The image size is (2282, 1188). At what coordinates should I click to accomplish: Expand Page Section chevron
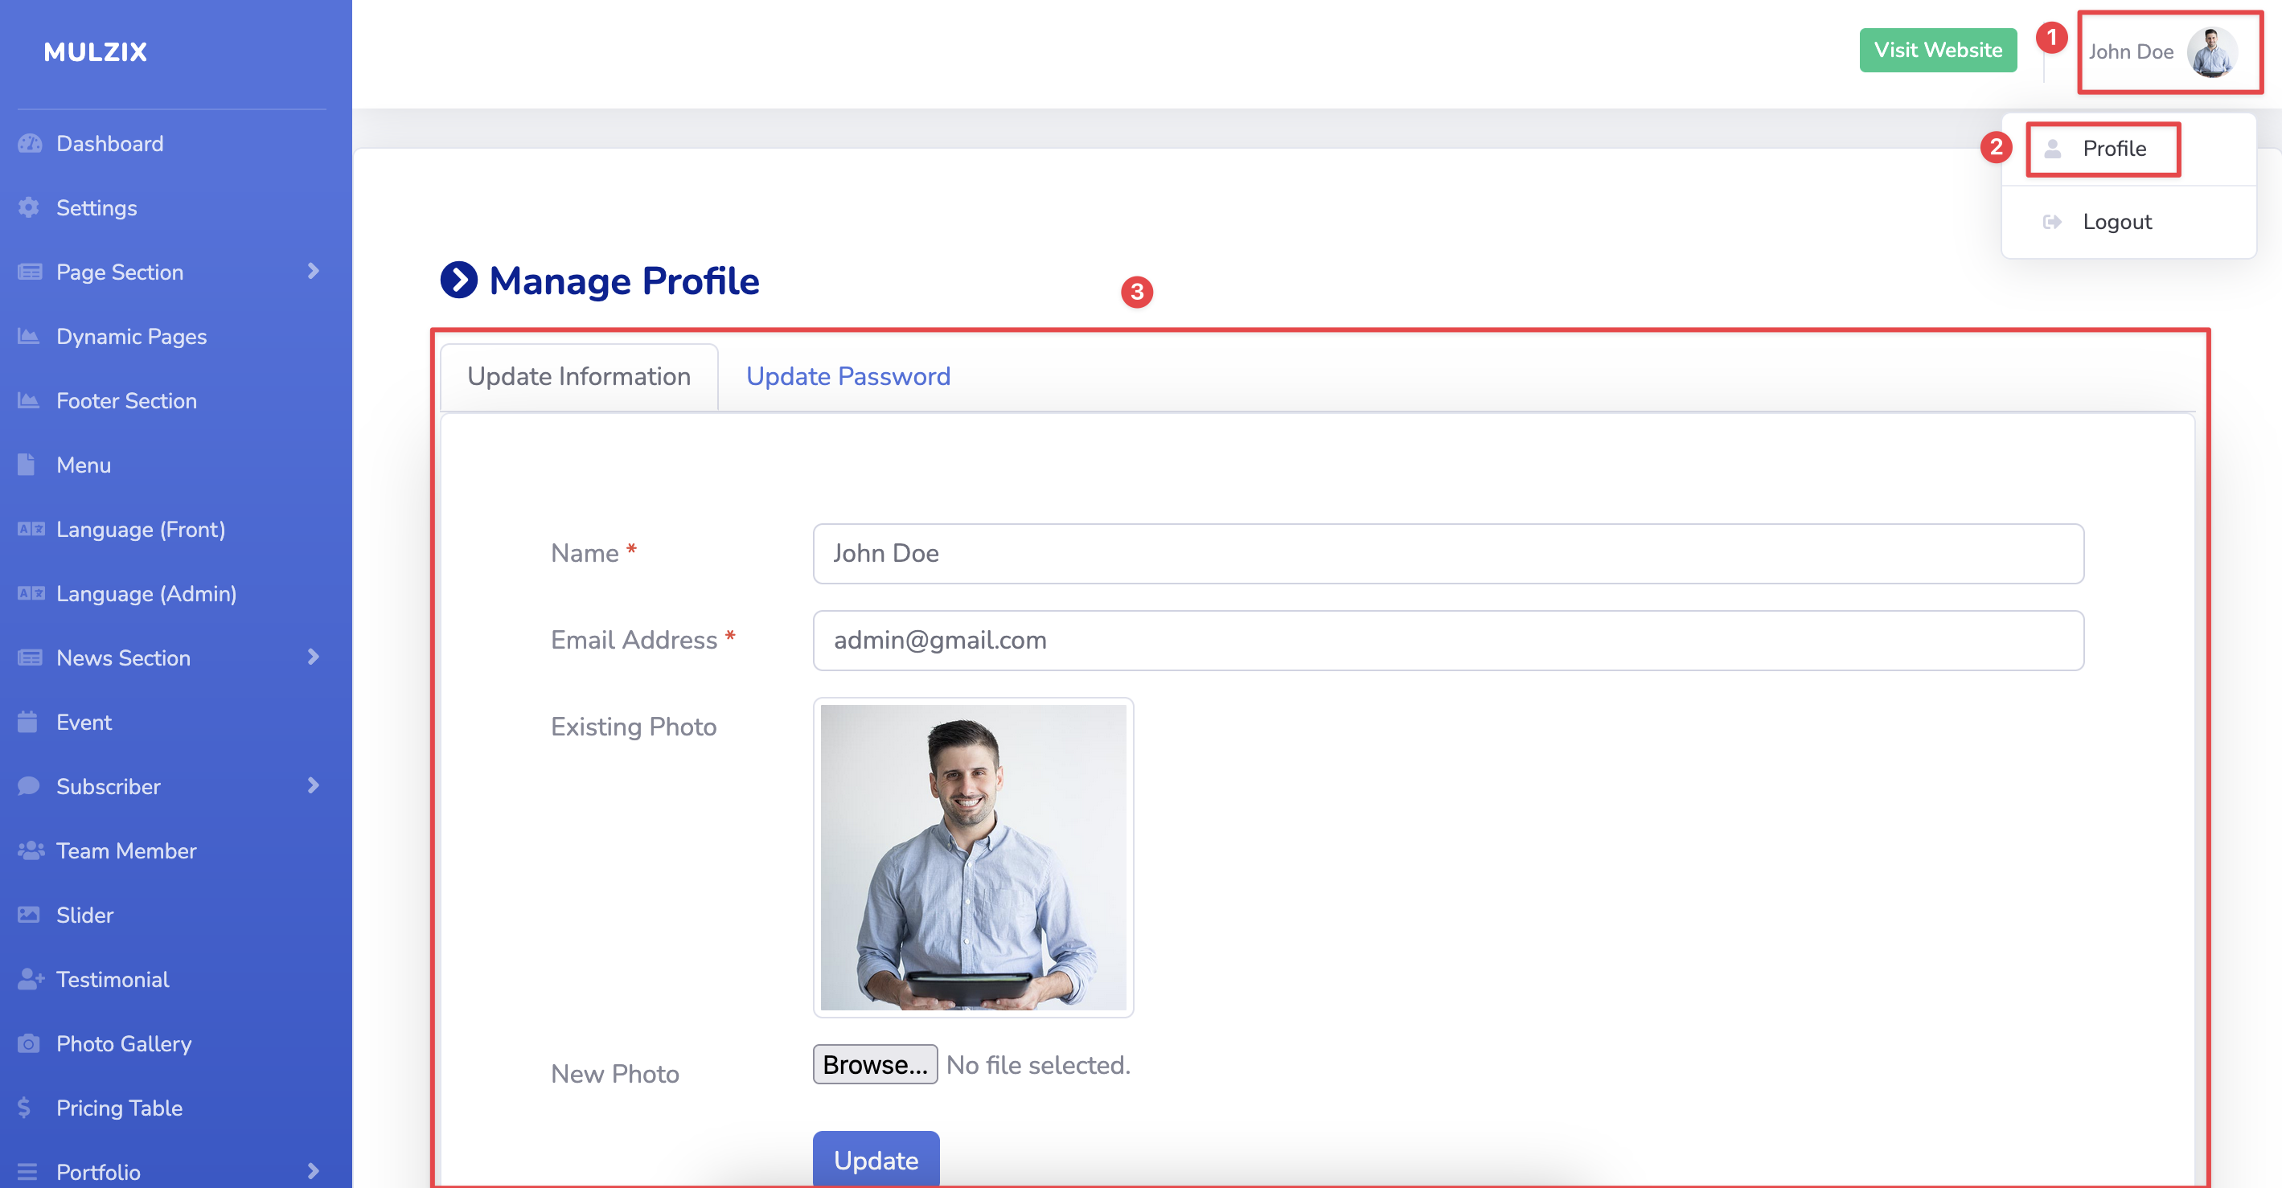[x=313, y=271]
